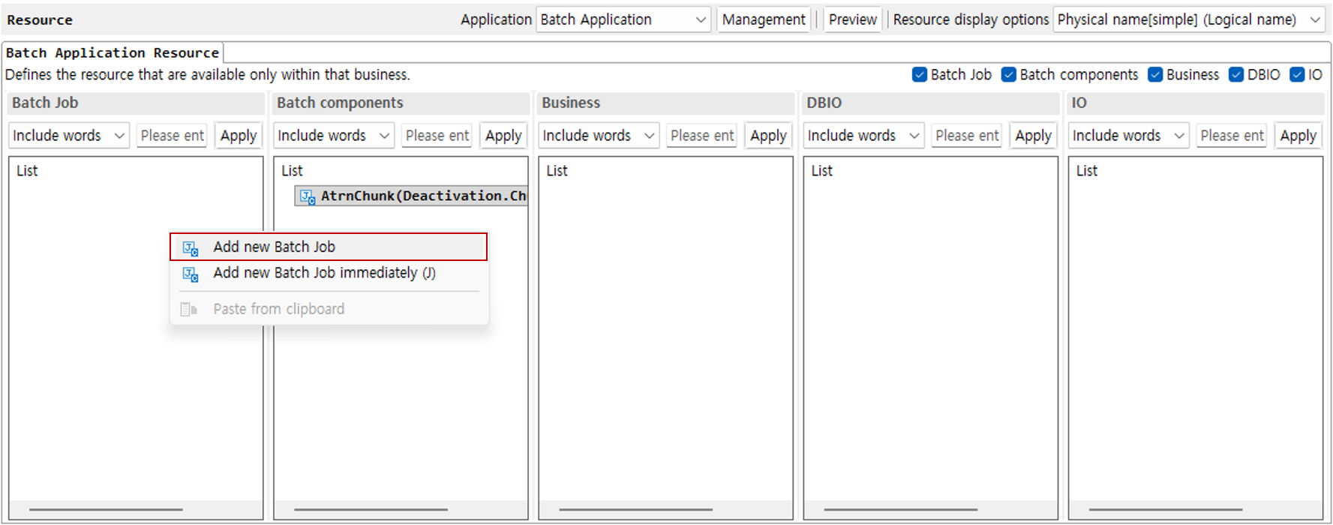Click Apply in the Batch components column
Viewport: 1333px width, 525px height.
click(x=503, y=136)
